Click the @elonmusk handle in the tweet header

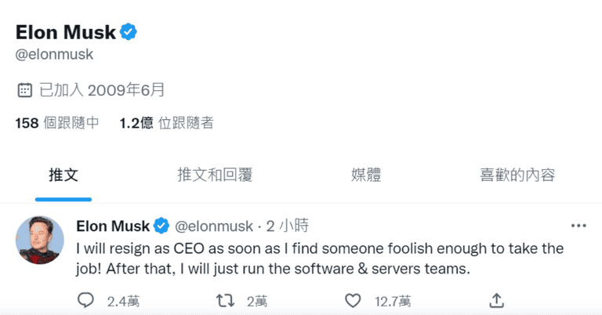click(214, 226)
